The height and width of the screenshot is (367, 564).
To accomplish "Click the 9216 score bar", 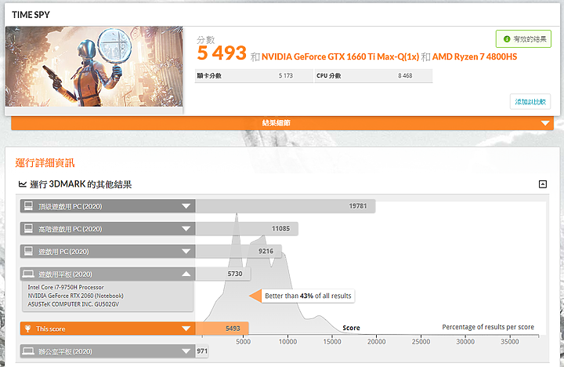I will [x=238, y=252].
